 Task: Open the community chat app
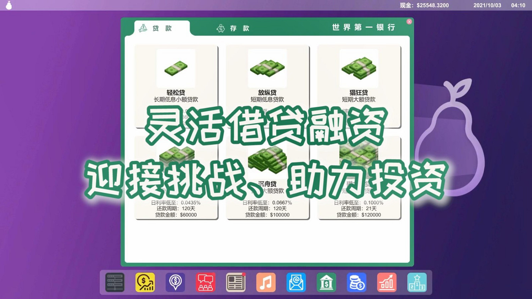(x=205, y=282)
